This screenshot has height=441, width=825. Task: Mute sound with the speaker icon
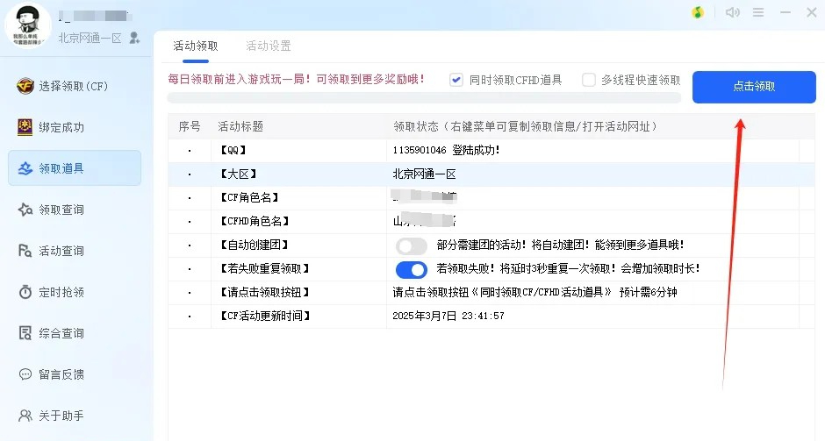[732, 12]
